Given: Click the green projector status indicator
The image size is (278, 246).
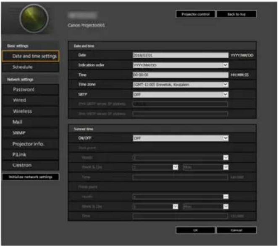Looking at the screenshot, I should click(34, 18).
